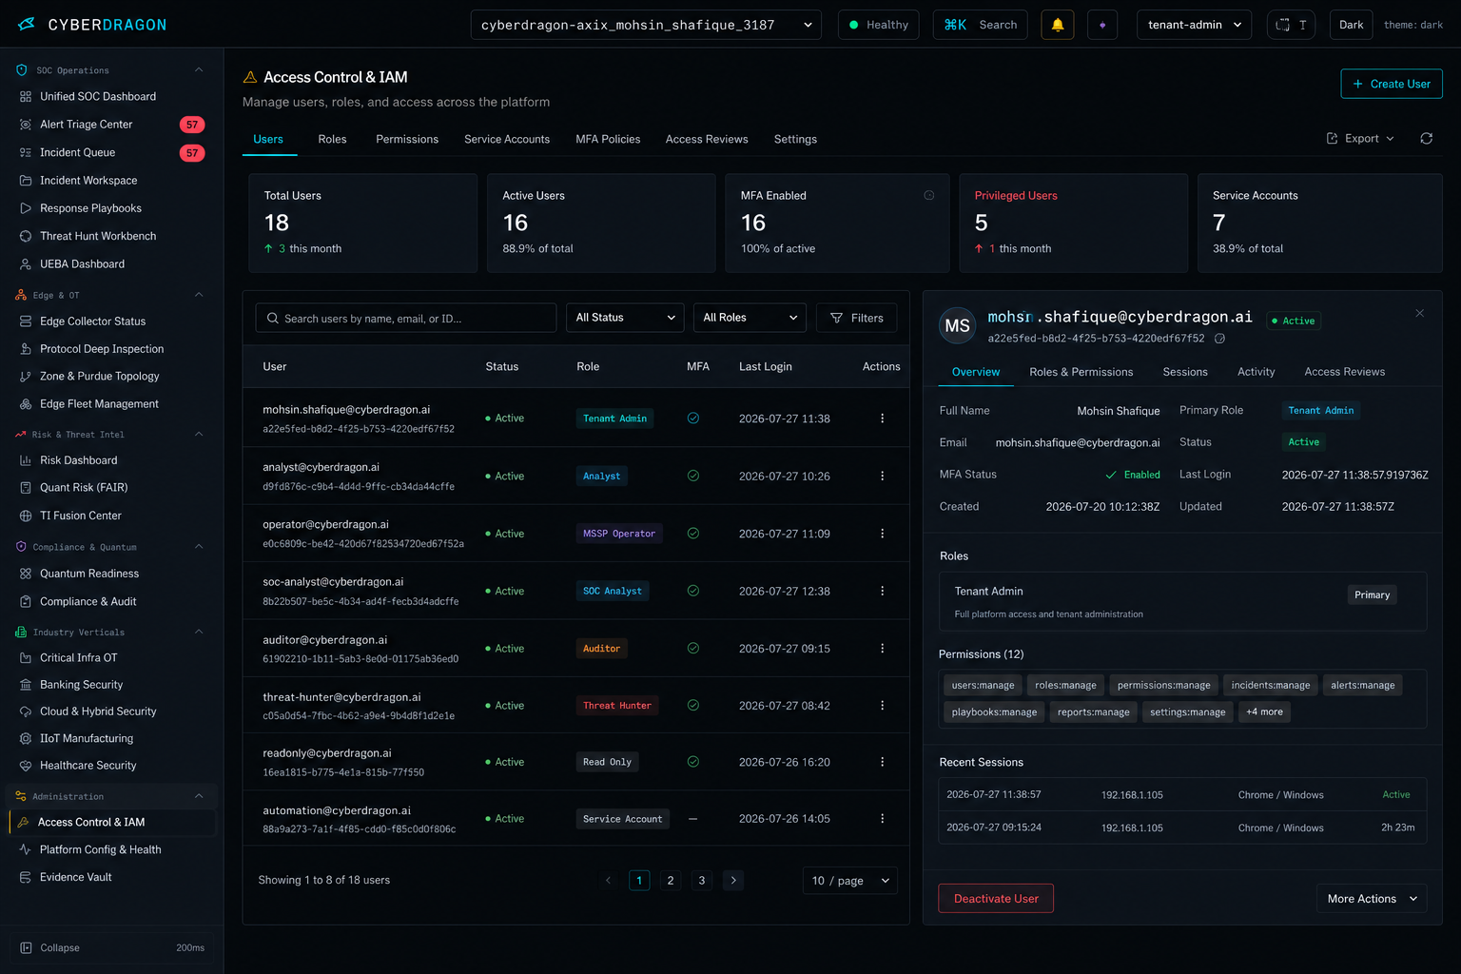The image size is (1461, 974).
Task: Click CyberDragon logo icon
Action: pos(27,25)
